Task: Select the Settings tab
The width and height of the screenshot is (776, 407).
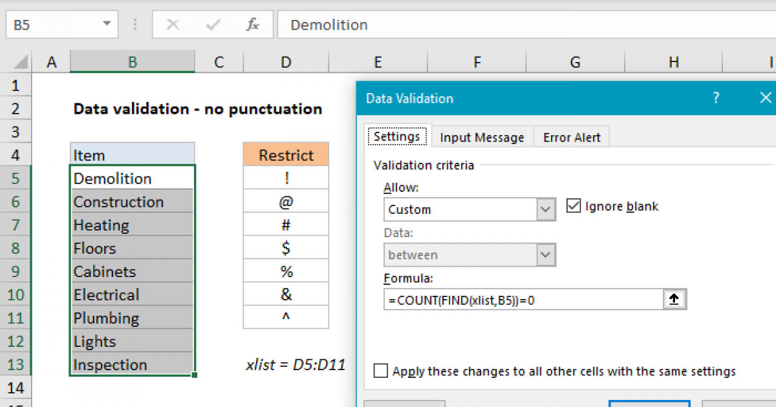Action: pos(397,136)
